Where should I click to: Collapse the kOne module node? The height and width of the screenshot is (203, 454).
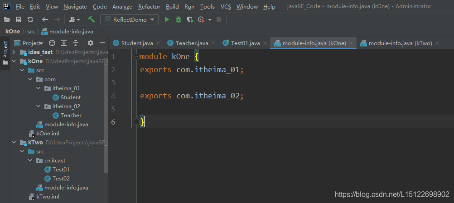tap(13, 61)
